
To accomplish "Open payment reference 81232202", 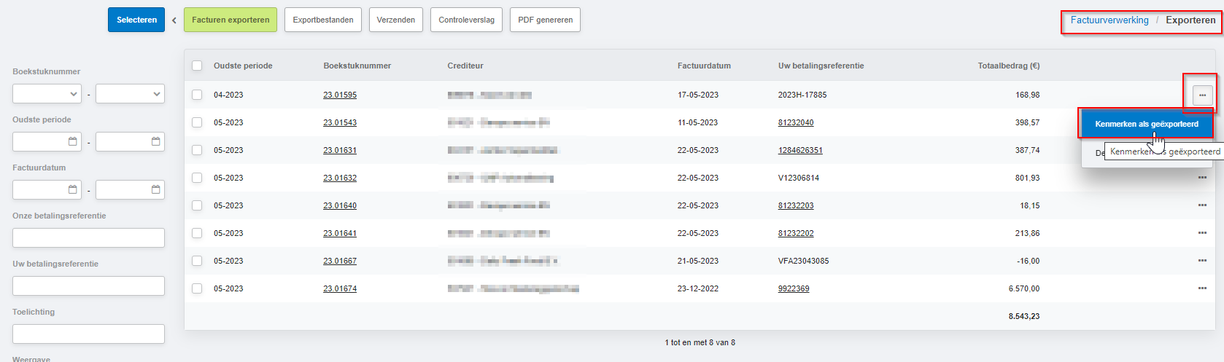I will [796, 233].
